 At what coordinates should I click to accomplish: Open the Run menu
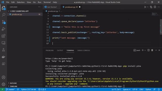[39, 2]
